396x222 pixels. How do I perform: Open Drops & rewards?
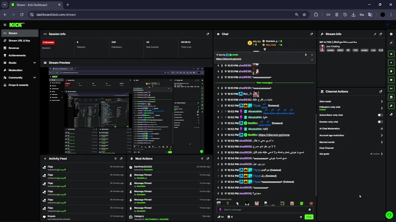(20, 85)
